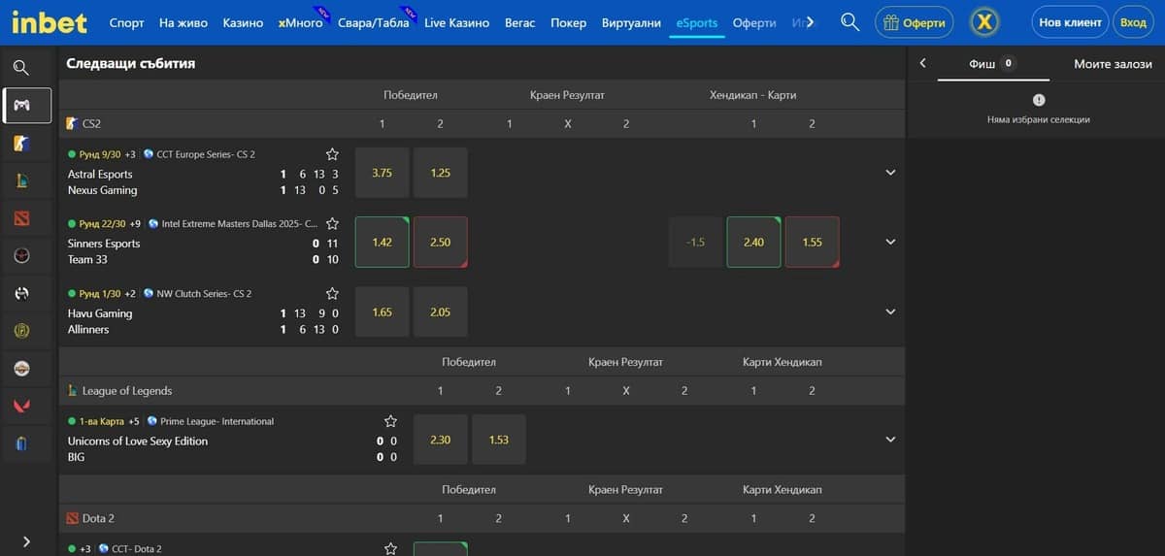Screen dimensions: 1165x556
Task: Select the gamepad all-eSports sidebar icon
Action: 21,105
